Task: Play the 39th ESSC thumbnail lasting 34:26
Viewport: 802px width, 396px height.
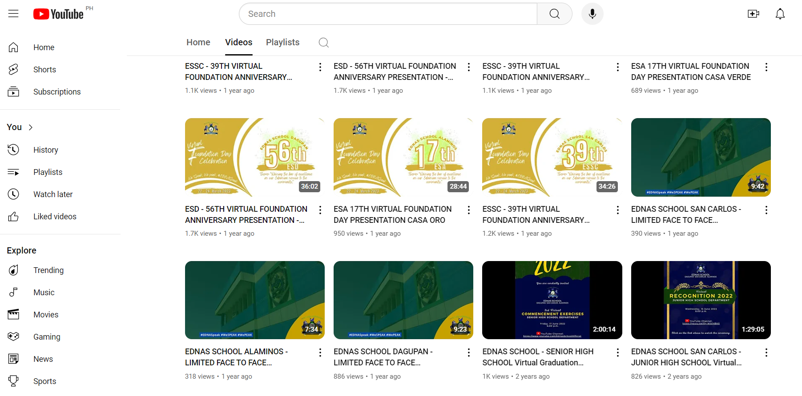Action: [552, 157]
